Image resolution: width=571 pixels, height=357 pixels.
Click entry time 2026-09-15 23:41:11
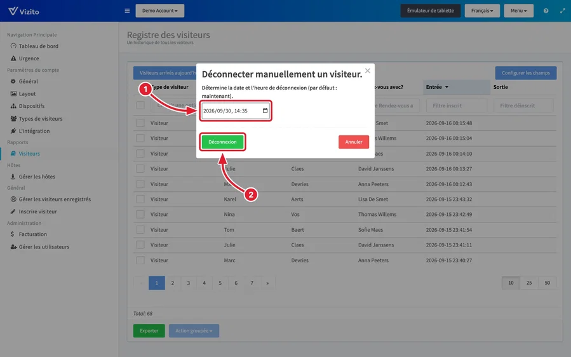pos(448,245)
